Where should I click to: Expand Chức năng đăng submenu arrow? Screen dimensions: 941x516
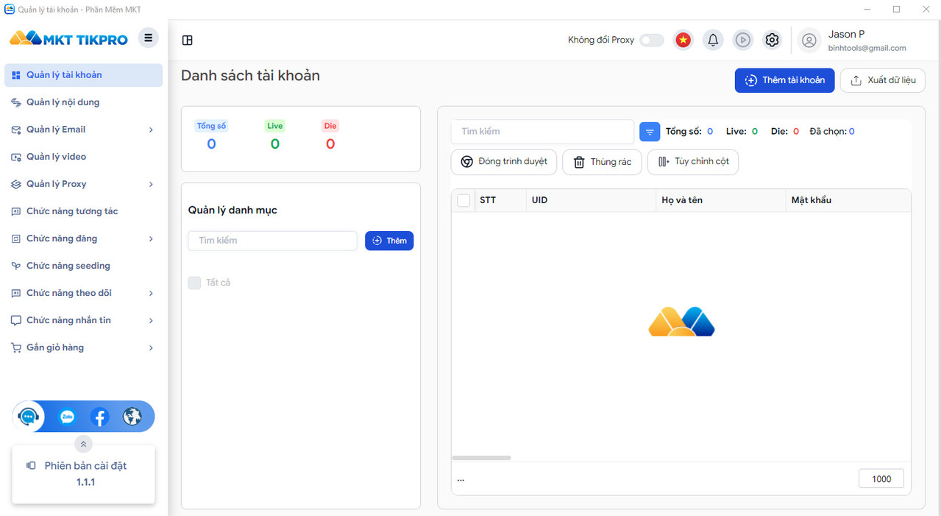pos(151,238)
